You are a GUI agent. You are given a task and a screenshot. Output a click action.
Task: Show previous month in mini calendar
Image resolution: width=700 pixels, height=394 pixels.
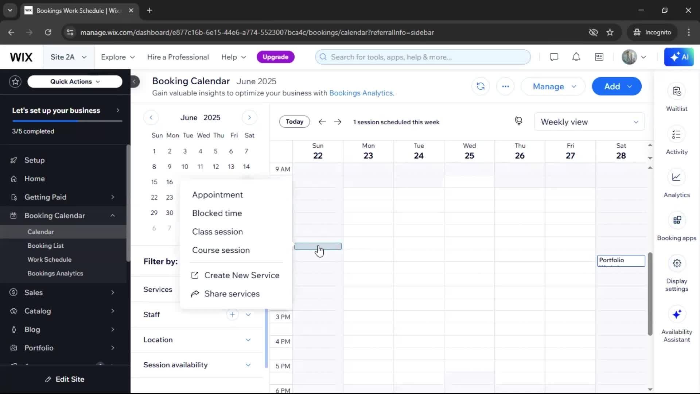151,117
